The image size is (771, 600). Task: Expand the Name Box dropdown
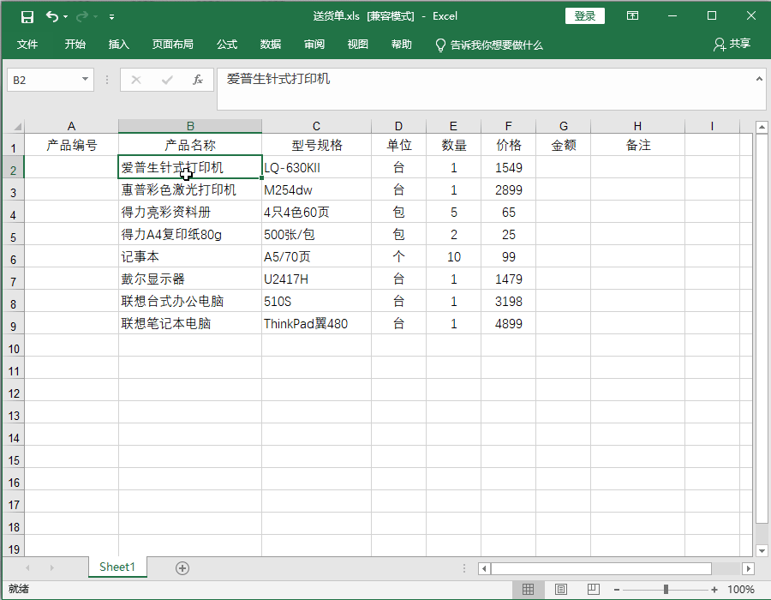(85, 79)
